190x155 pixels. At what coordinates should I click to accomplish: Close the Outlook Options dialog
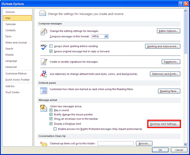pyautogui.click(x=186, y=4)
